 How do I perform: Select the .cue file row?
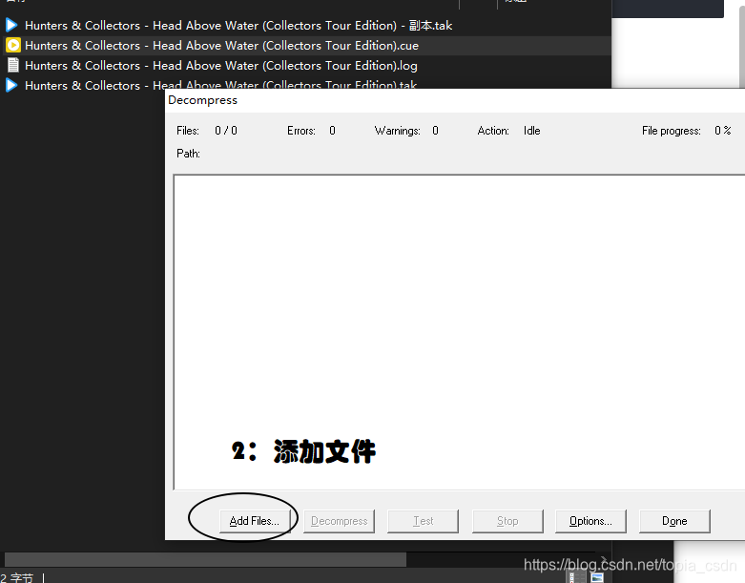coord(307,46)
